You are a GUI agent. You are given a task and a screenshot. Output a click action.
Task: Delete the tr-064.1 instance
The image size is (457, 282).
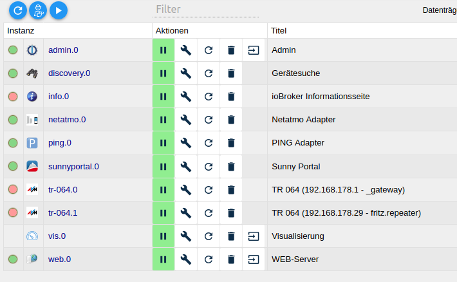231,212
